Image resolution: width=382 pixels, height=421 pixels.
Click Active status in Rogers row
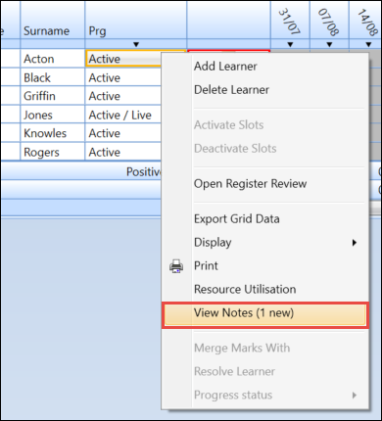pos(123,152)
